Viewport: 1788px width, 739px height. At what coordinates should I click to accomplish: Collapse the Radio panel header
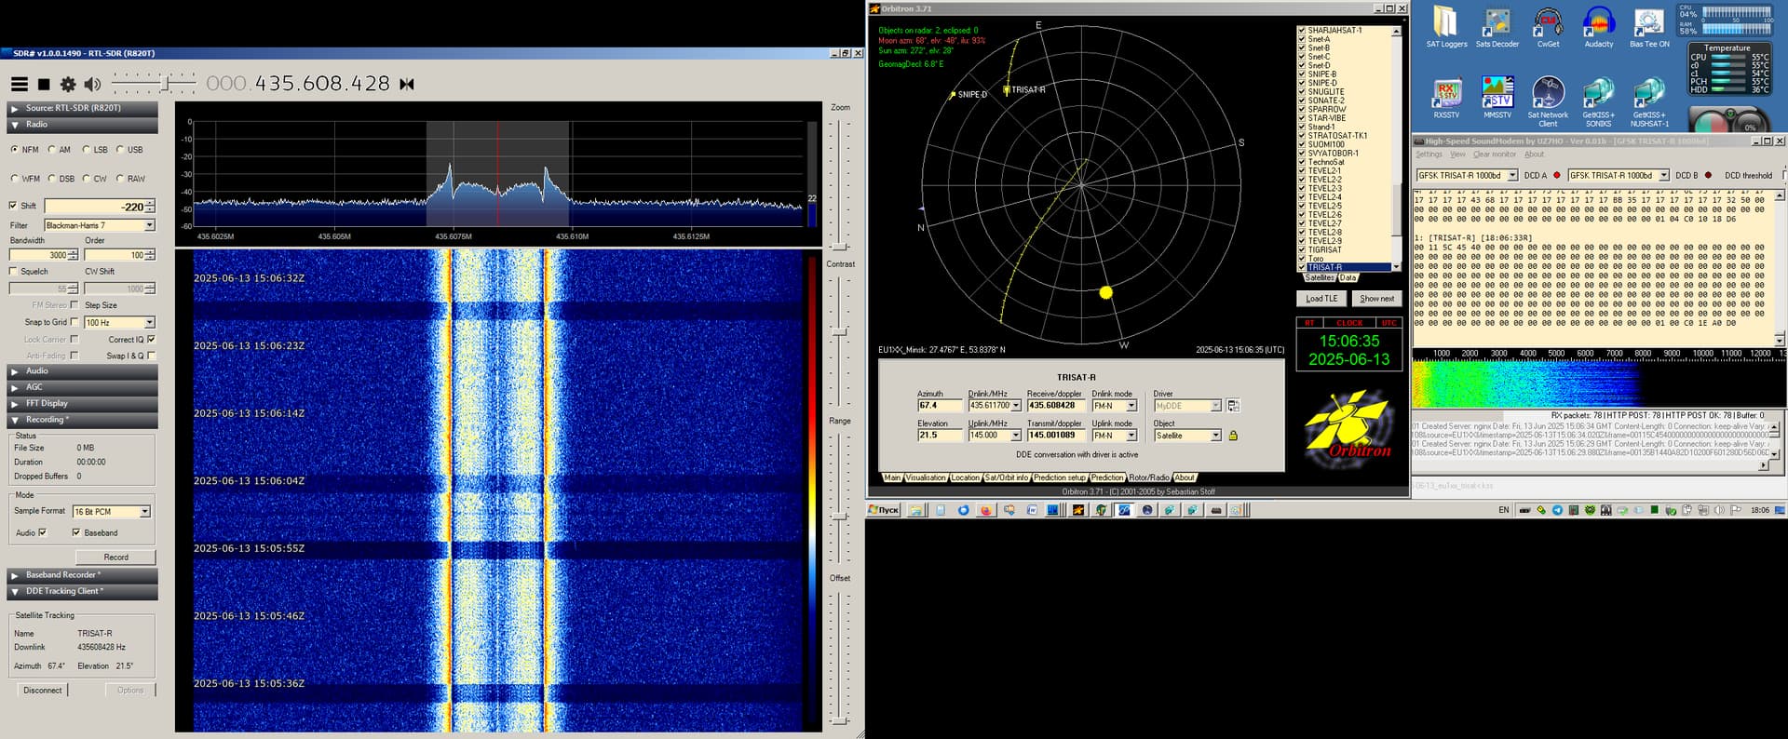pos(82,125)
